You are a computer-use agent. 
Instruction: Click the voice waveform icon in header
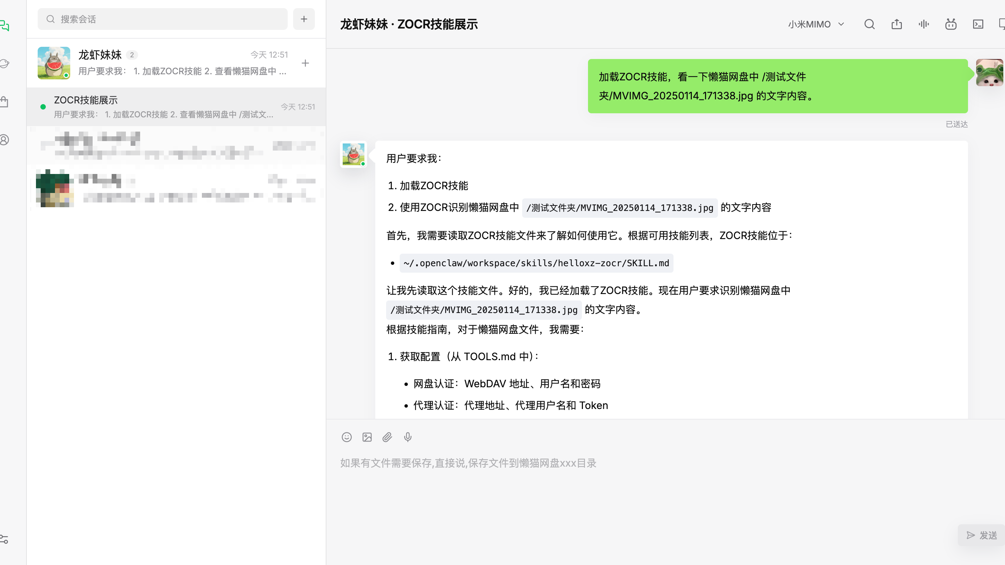(x=924, y=24)
